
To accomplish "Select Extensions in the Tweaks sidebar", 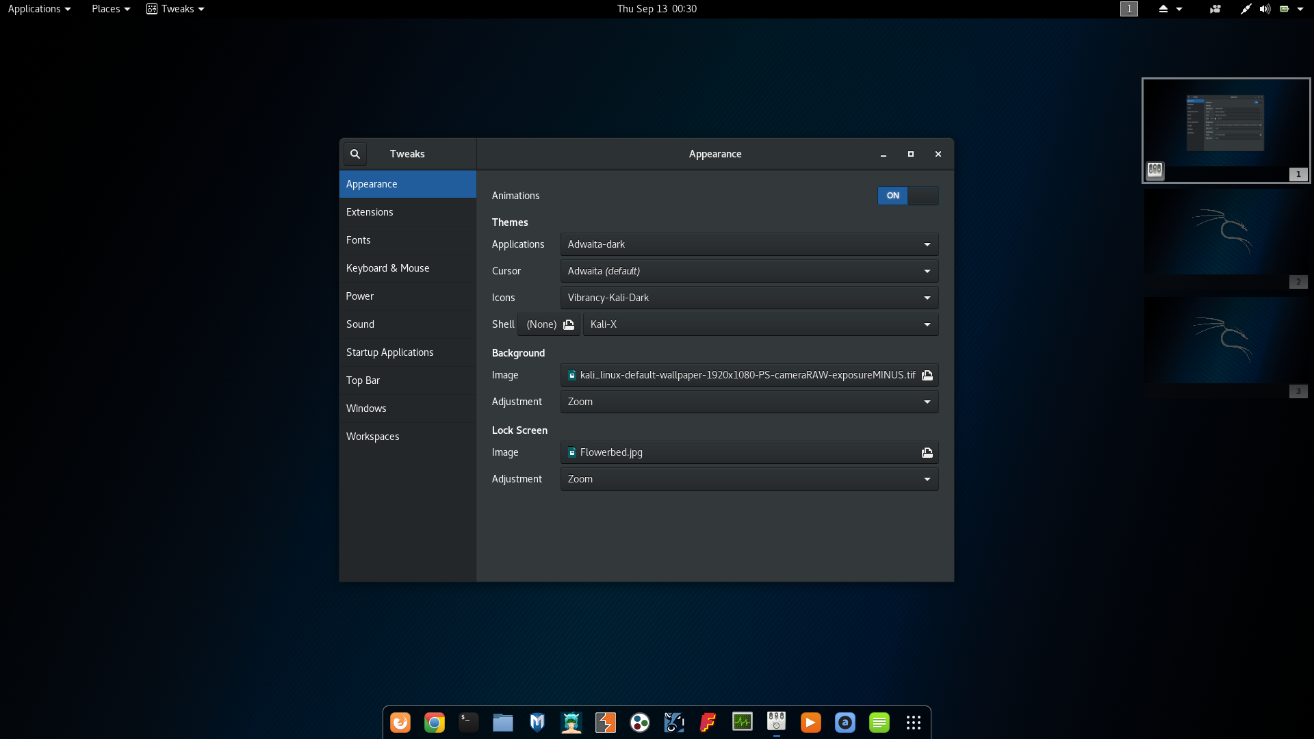I will pyautogui.click(x=408, y=212).
